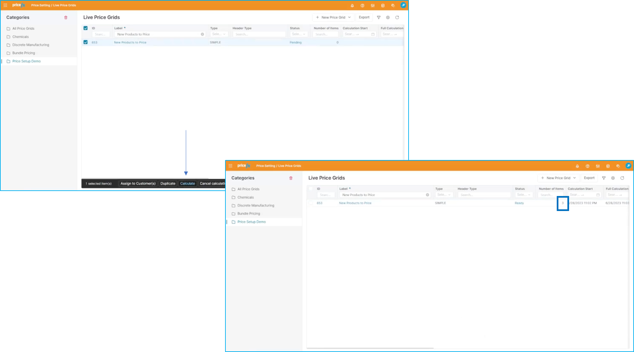
Task: Click Duplicate in bottom action bar
Action: point(168,184)
